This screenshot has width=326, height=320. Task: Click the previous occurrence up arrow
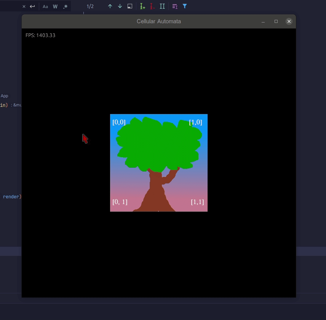click(110, 6)
